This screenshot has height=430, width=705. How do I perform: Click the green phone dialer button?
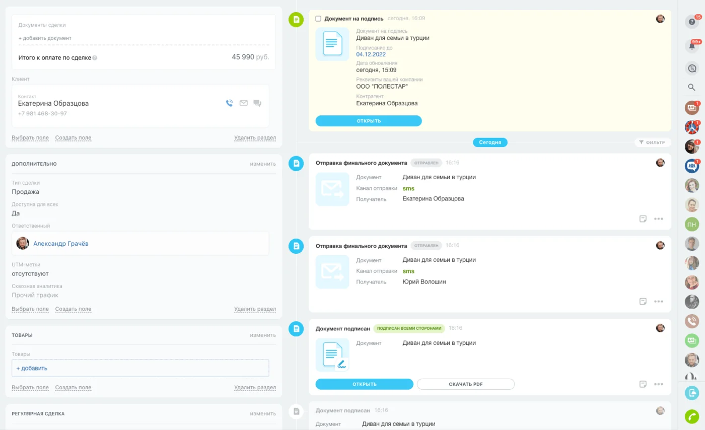click(692, 416)
